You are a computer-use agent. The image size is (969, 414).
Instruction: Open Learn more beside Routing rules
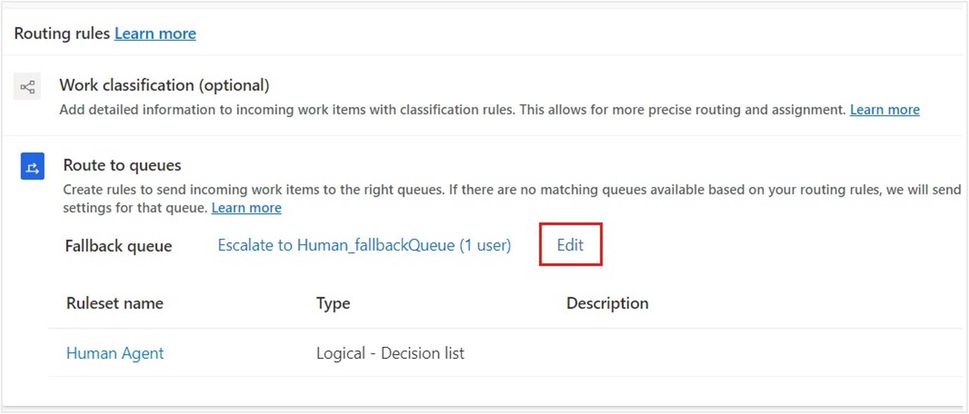coord(155,34)
